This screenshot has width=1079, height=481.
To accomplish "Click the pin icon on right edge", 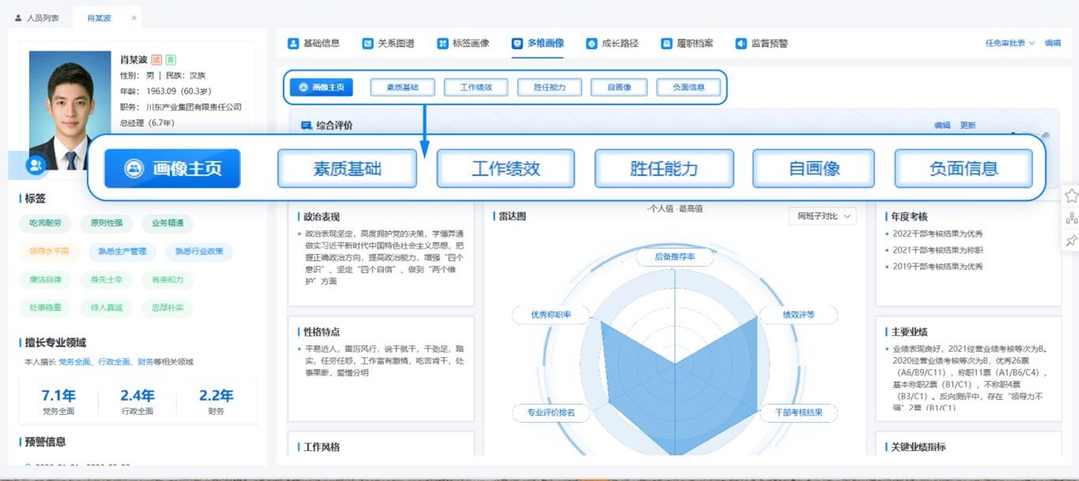I will pyautogui.click(x=1071, y=240).
